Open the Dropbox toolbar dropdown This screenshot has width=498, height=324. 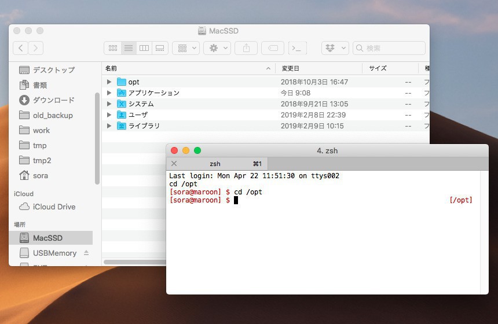[335, 48]
